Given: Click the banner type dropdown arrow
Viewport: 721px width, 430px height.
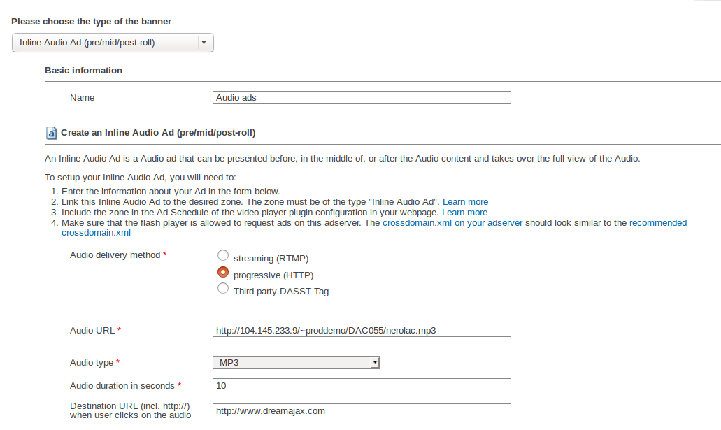Looking at the screenshot, I should (204, 43).
